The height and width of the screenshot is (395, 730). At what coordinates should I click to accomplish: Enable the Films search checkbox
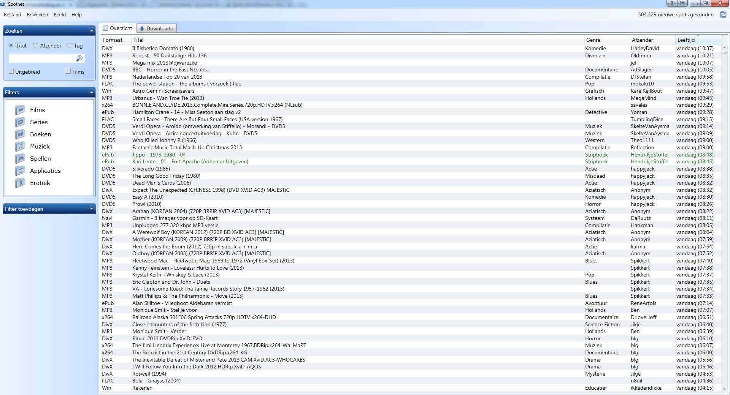(68, 71)
